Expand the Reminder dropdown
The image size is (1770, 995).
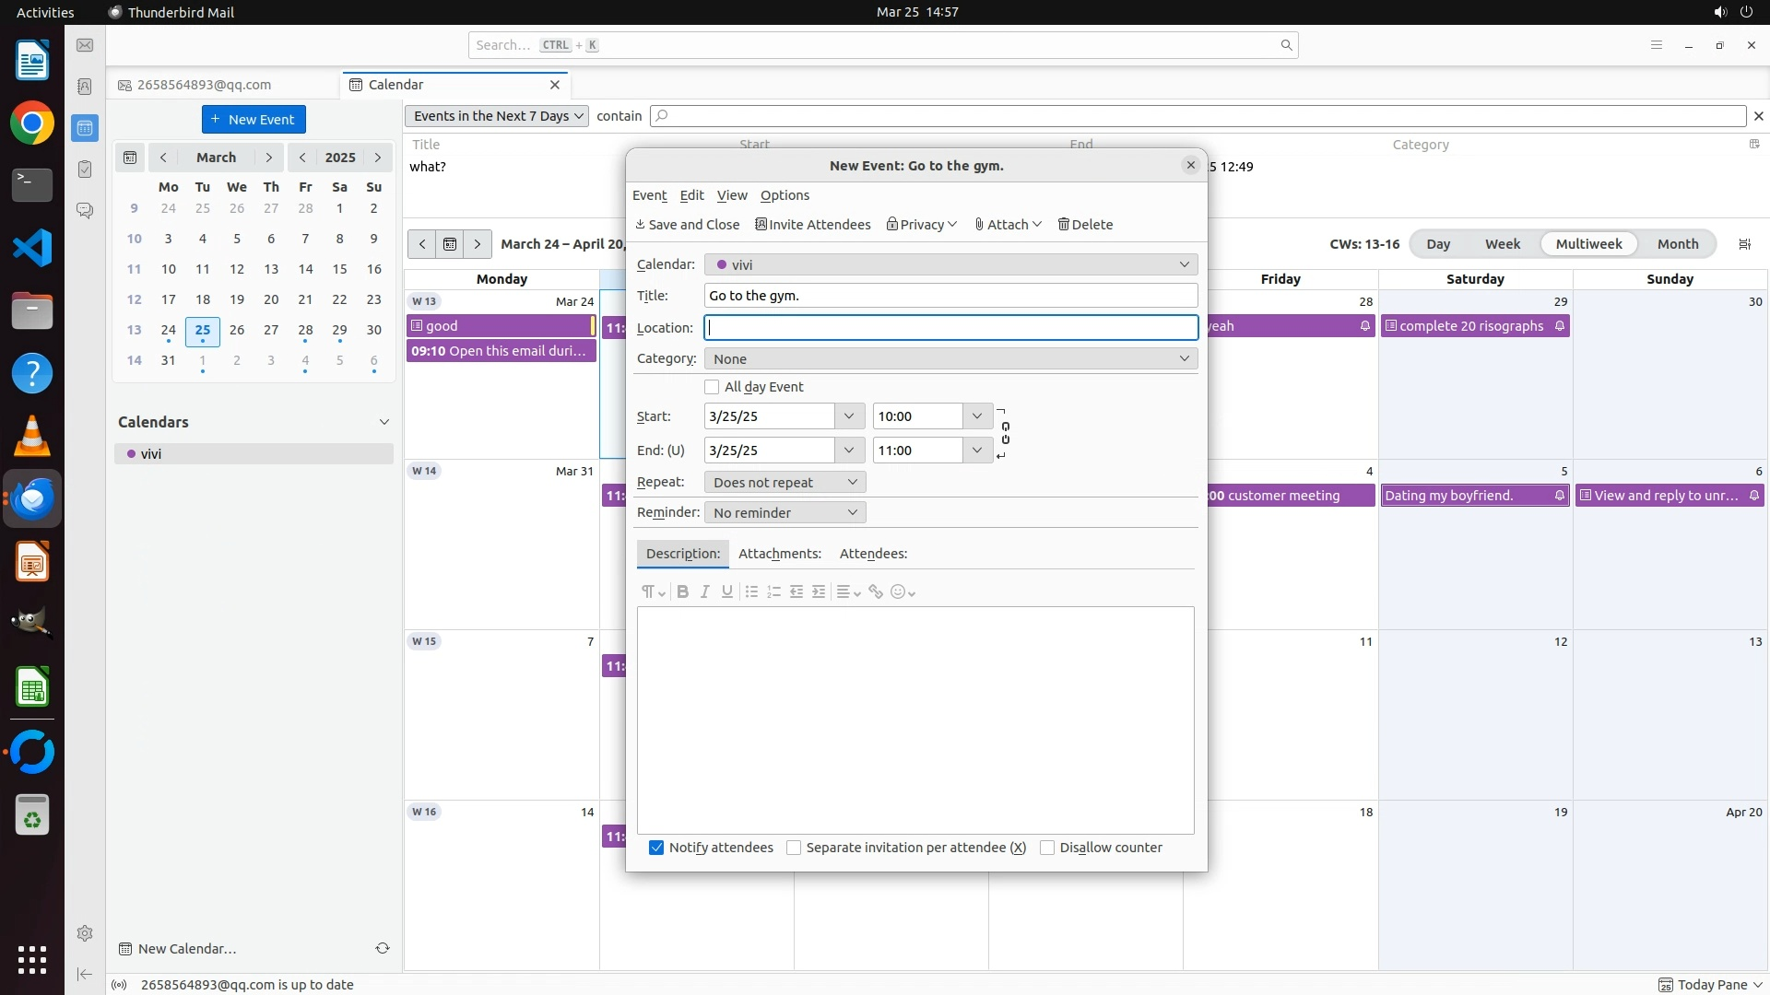point(785,512)
